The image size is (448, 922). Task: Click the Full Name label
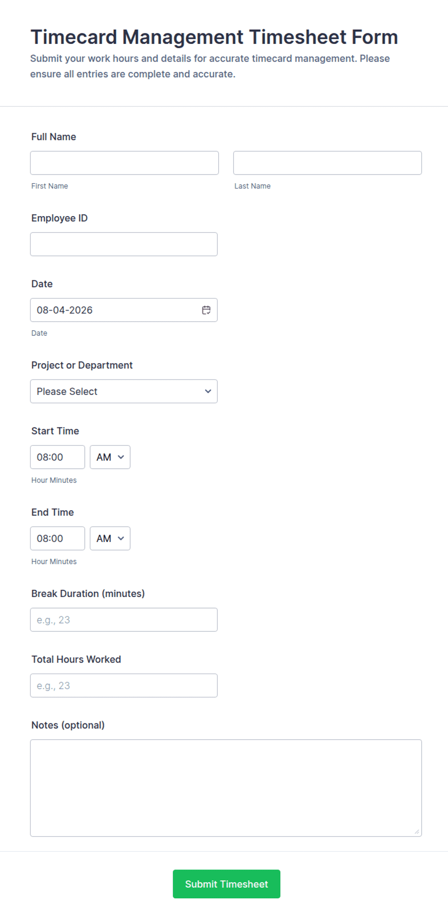53,137
